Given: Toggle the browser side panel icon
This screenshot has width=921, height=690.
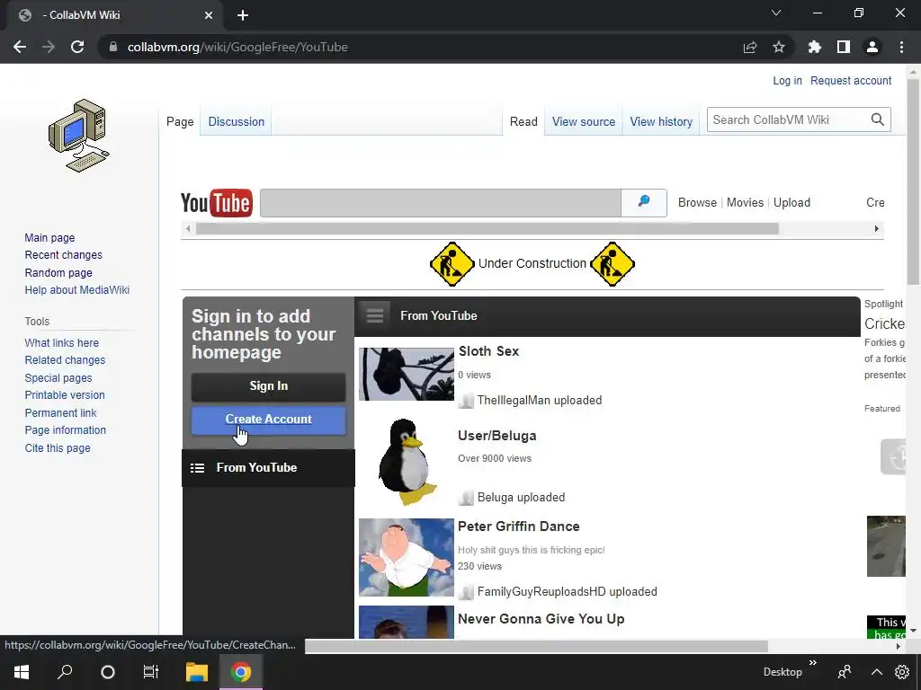Looking at the screenshot, I should click(844, 47).
